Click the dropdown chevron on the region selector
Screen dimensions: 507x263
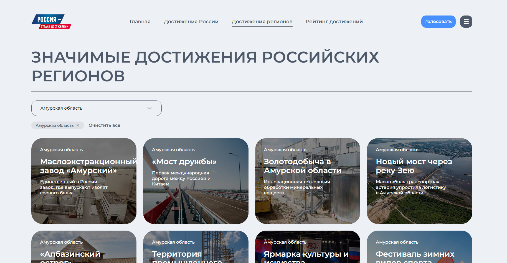tap(150, 108)
